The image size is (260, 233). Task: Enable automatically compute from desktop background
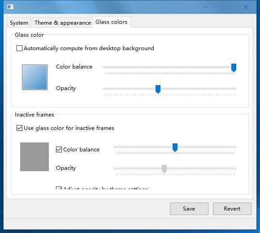tap(19, 48)
